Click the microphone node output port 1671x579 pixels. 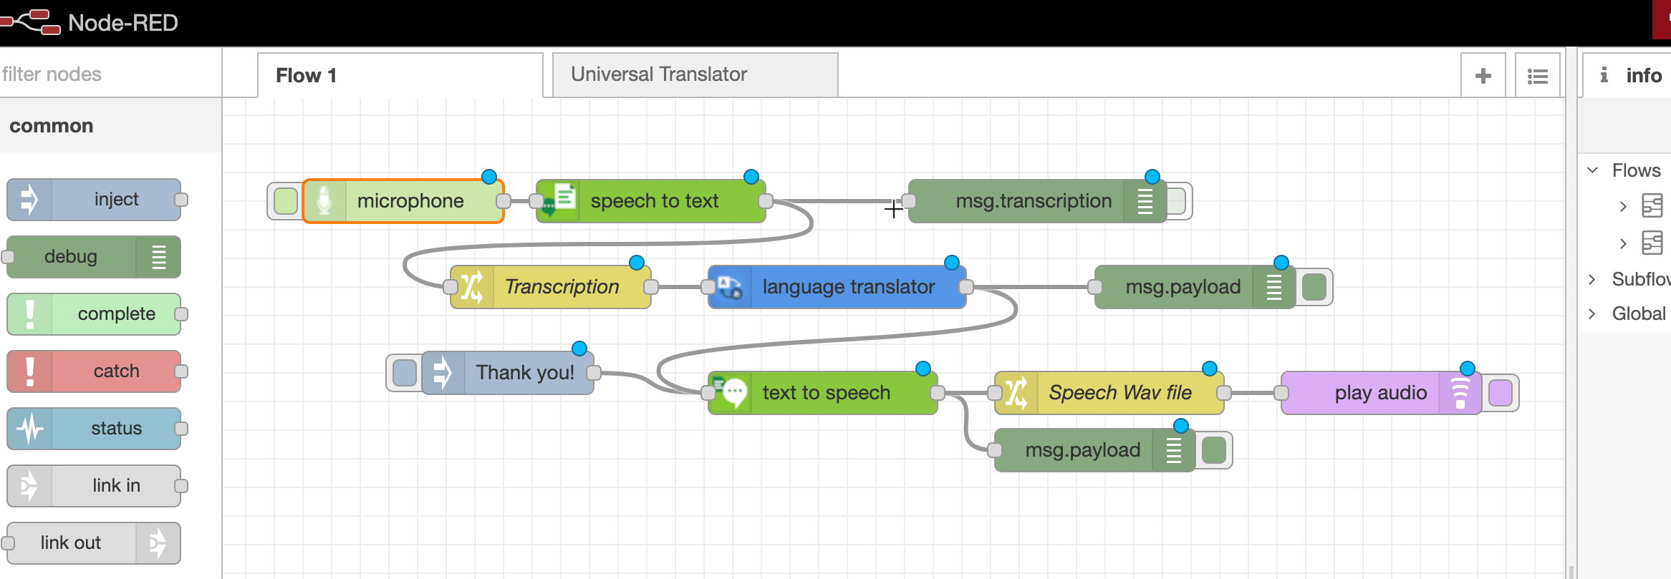tap(504, 201)
